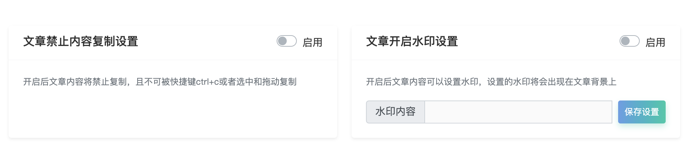This screenshot has width=688, height=145.
Task: Enable the article copy-prohibition toggle
Action: tap(286, 41)
